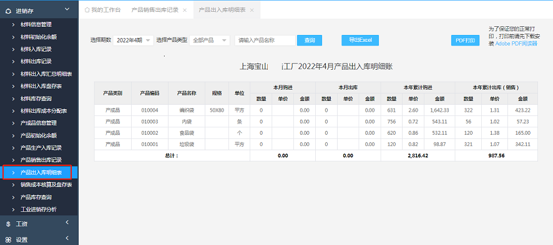Viewport: 553px width, 245px height.
Task: Click the 内袋 product name cell
Action: (x=187, y=122)
